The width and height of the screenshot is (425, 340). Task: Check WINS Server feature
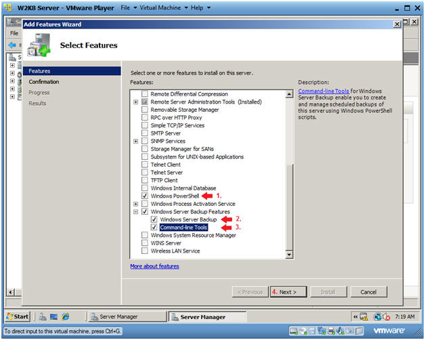(145, 243)
